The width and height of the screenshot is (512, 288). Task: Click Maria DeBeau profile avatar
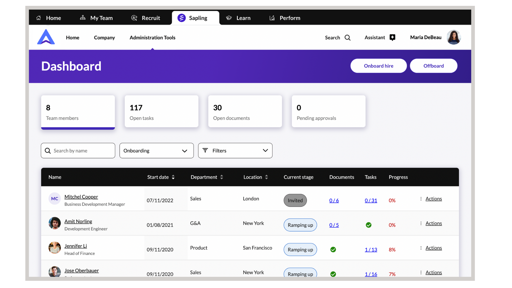[454, 37]
